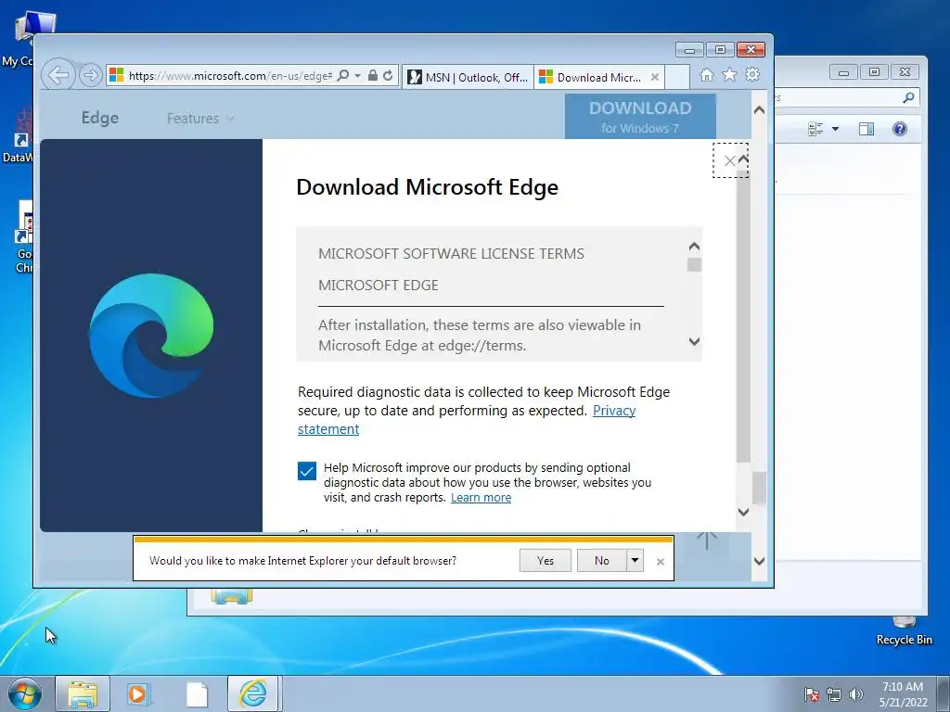The image size is (950, 712).
Task: Open the Learn more link
Action: [481, 498]
